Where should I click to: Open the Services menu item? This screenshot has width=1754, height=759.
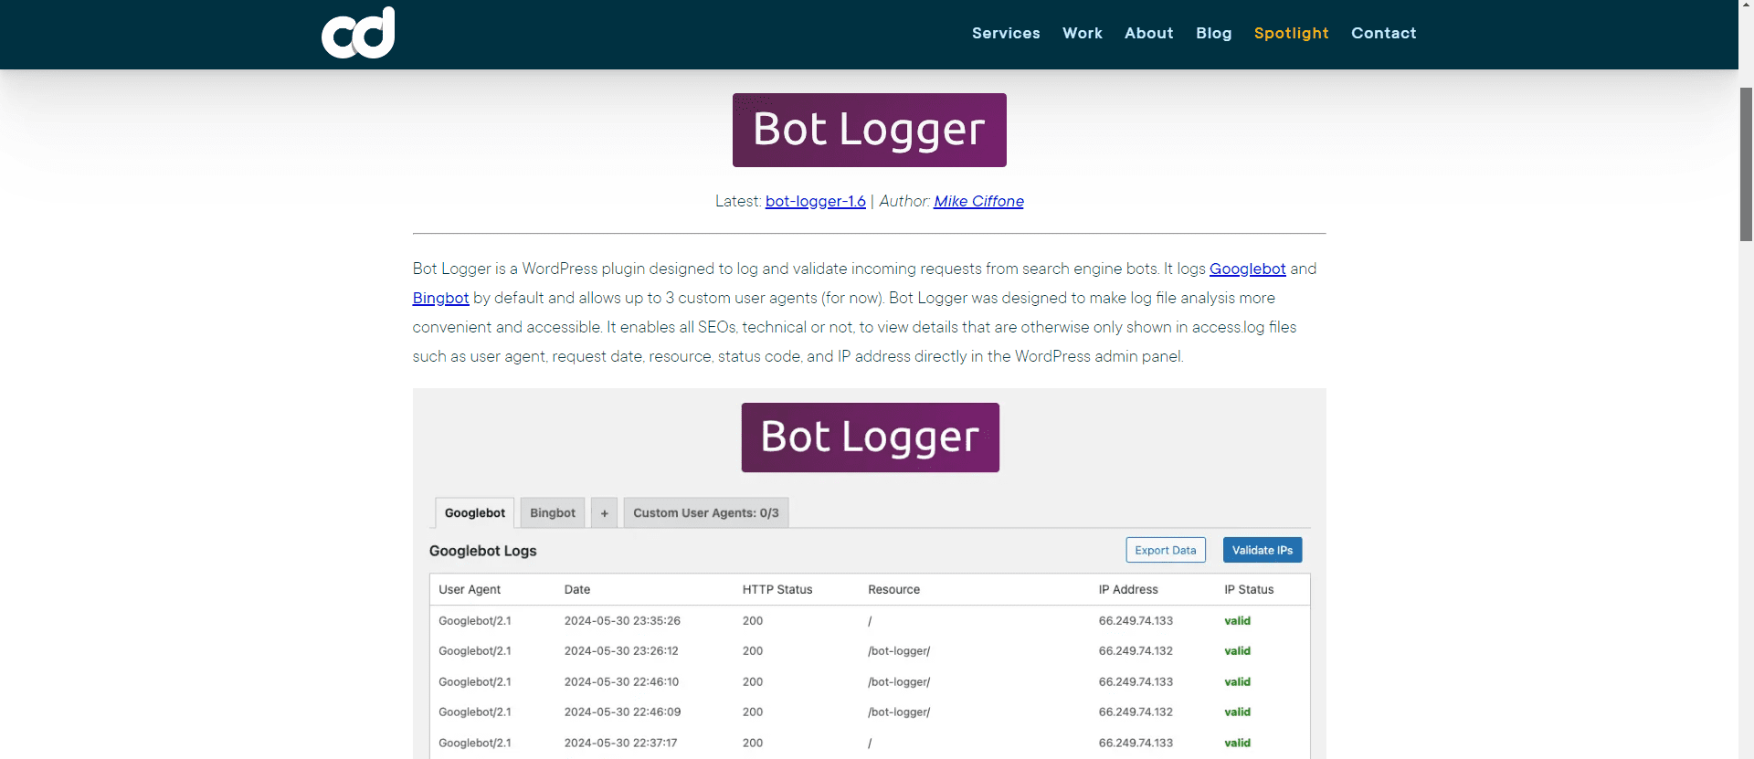pyautogui.click(x=1006, y=33)
